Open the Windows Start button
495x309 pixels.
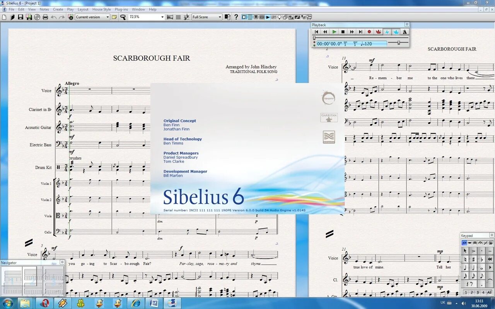7,303
